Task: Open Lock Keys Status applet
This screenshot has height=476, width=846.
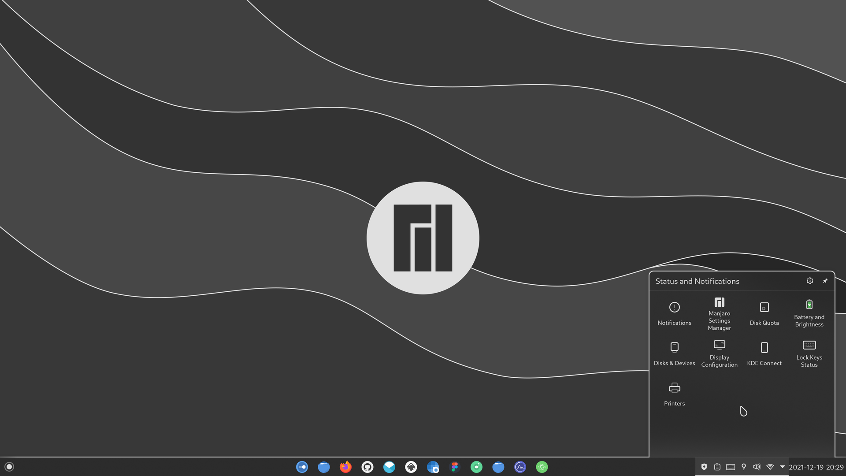Action: pyautogui.click(x=809, y=354)
